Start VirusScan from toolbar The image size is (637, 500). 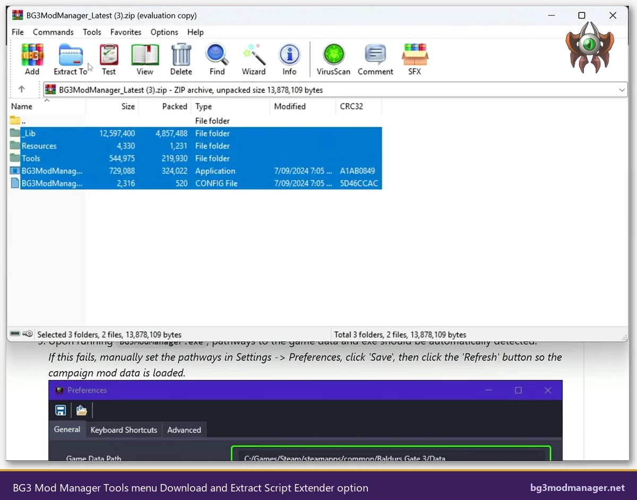click(x=333, y=55)
